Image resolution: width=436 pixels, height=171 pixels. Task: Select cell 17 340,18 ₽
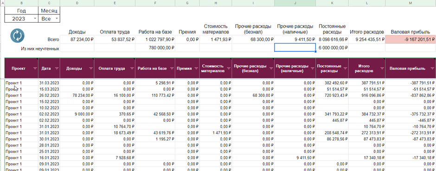pyautogui.click(x=367, y=158)
